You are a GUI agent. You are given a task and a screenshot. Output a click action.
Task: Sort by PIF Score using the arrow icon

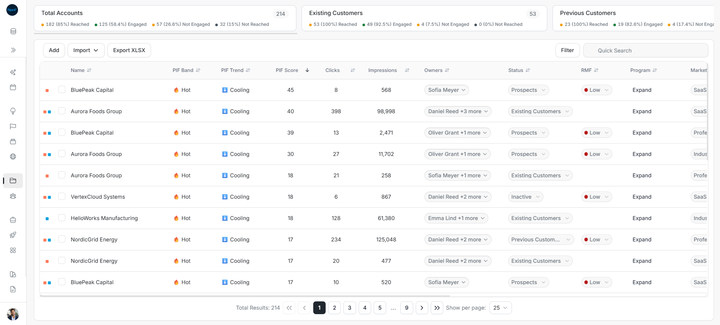click(307, 70)
